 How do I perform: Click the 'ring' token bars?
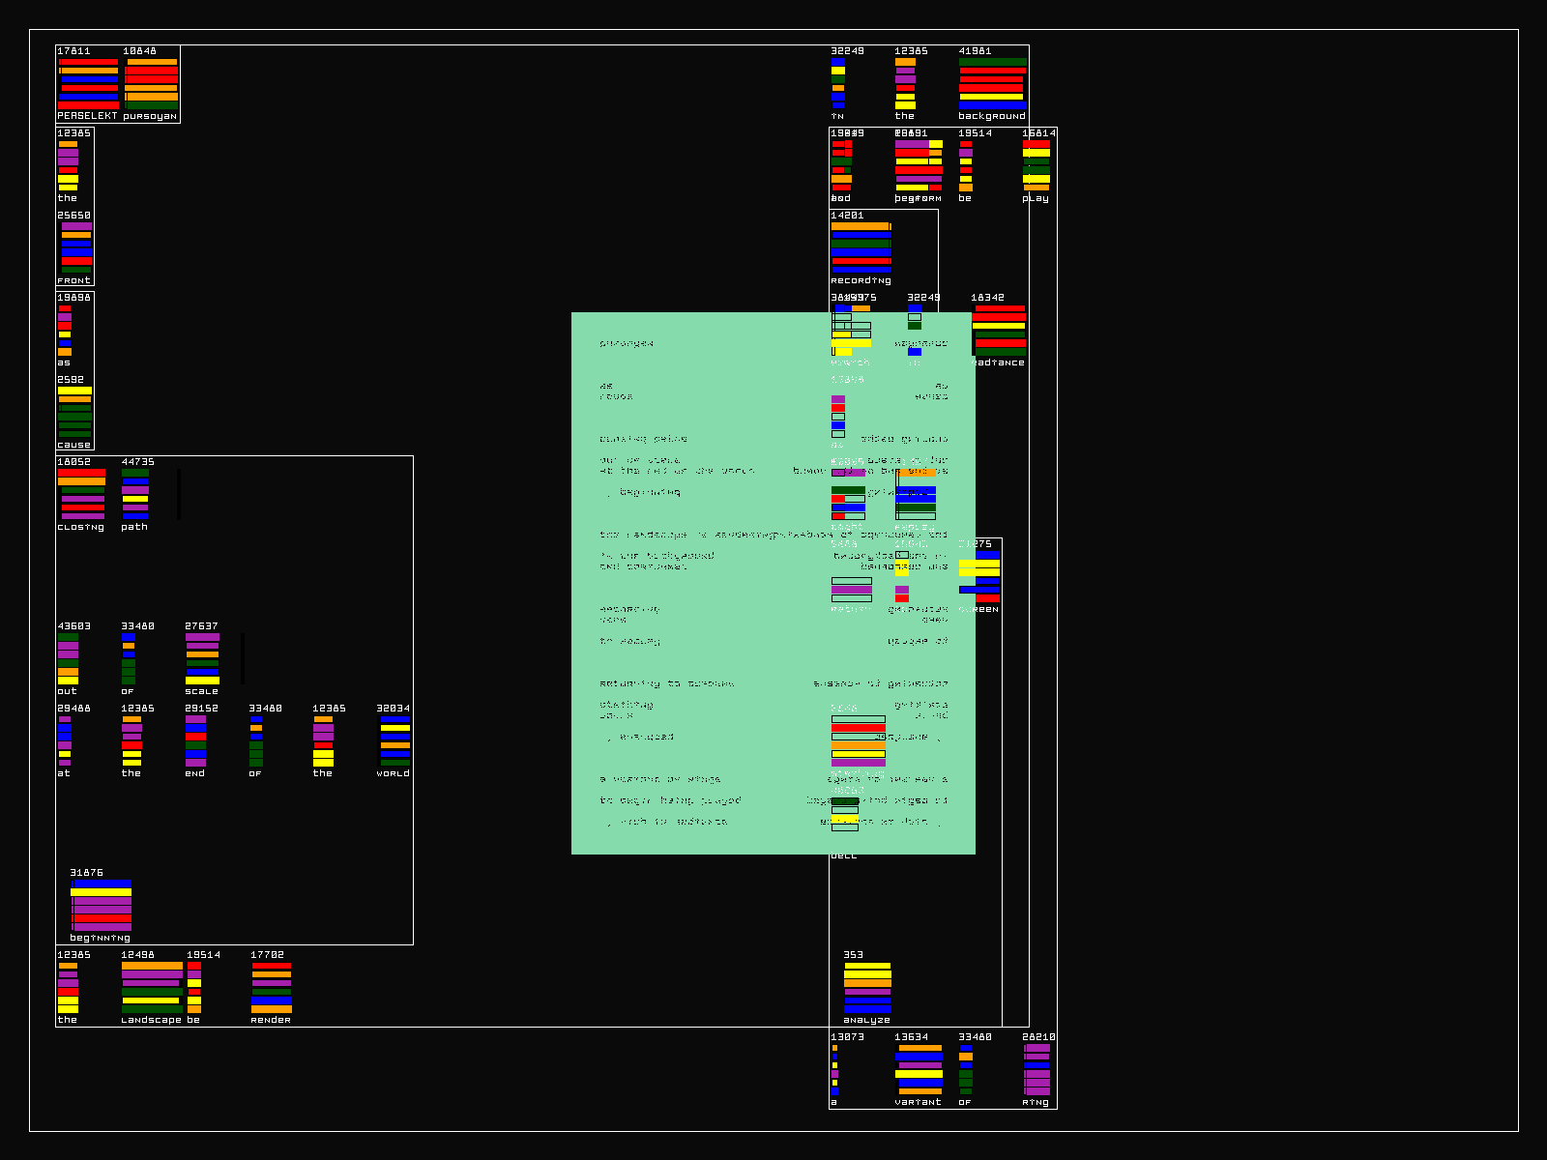(1036, 1069)
